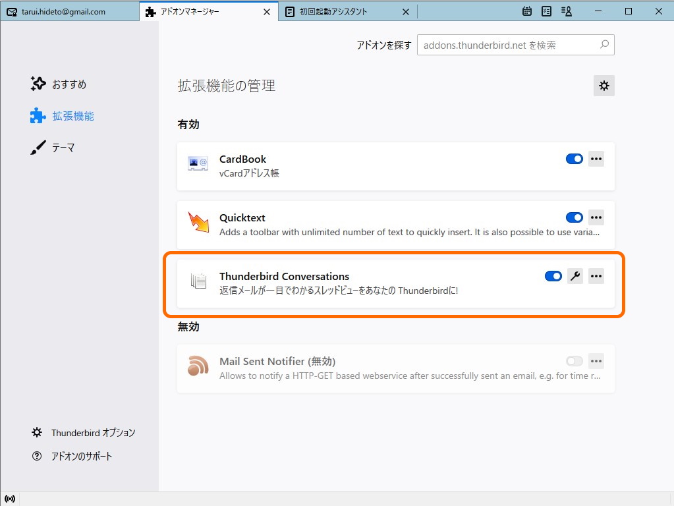
Task: Turn off Thunderbird Conversations toggle
Action: click(553, 276)
